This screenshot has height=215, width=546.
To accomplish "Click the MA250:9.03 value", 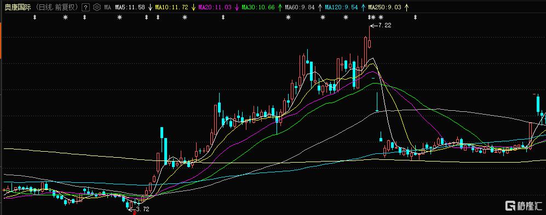I will point(384,7).
